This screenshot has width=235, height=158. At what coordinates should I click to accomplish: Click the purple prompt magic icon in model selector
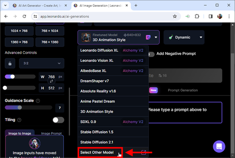pos(148,37)
